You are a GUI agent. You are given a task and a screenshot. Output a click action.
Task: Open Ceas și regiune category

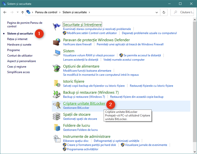click(17, 67)
